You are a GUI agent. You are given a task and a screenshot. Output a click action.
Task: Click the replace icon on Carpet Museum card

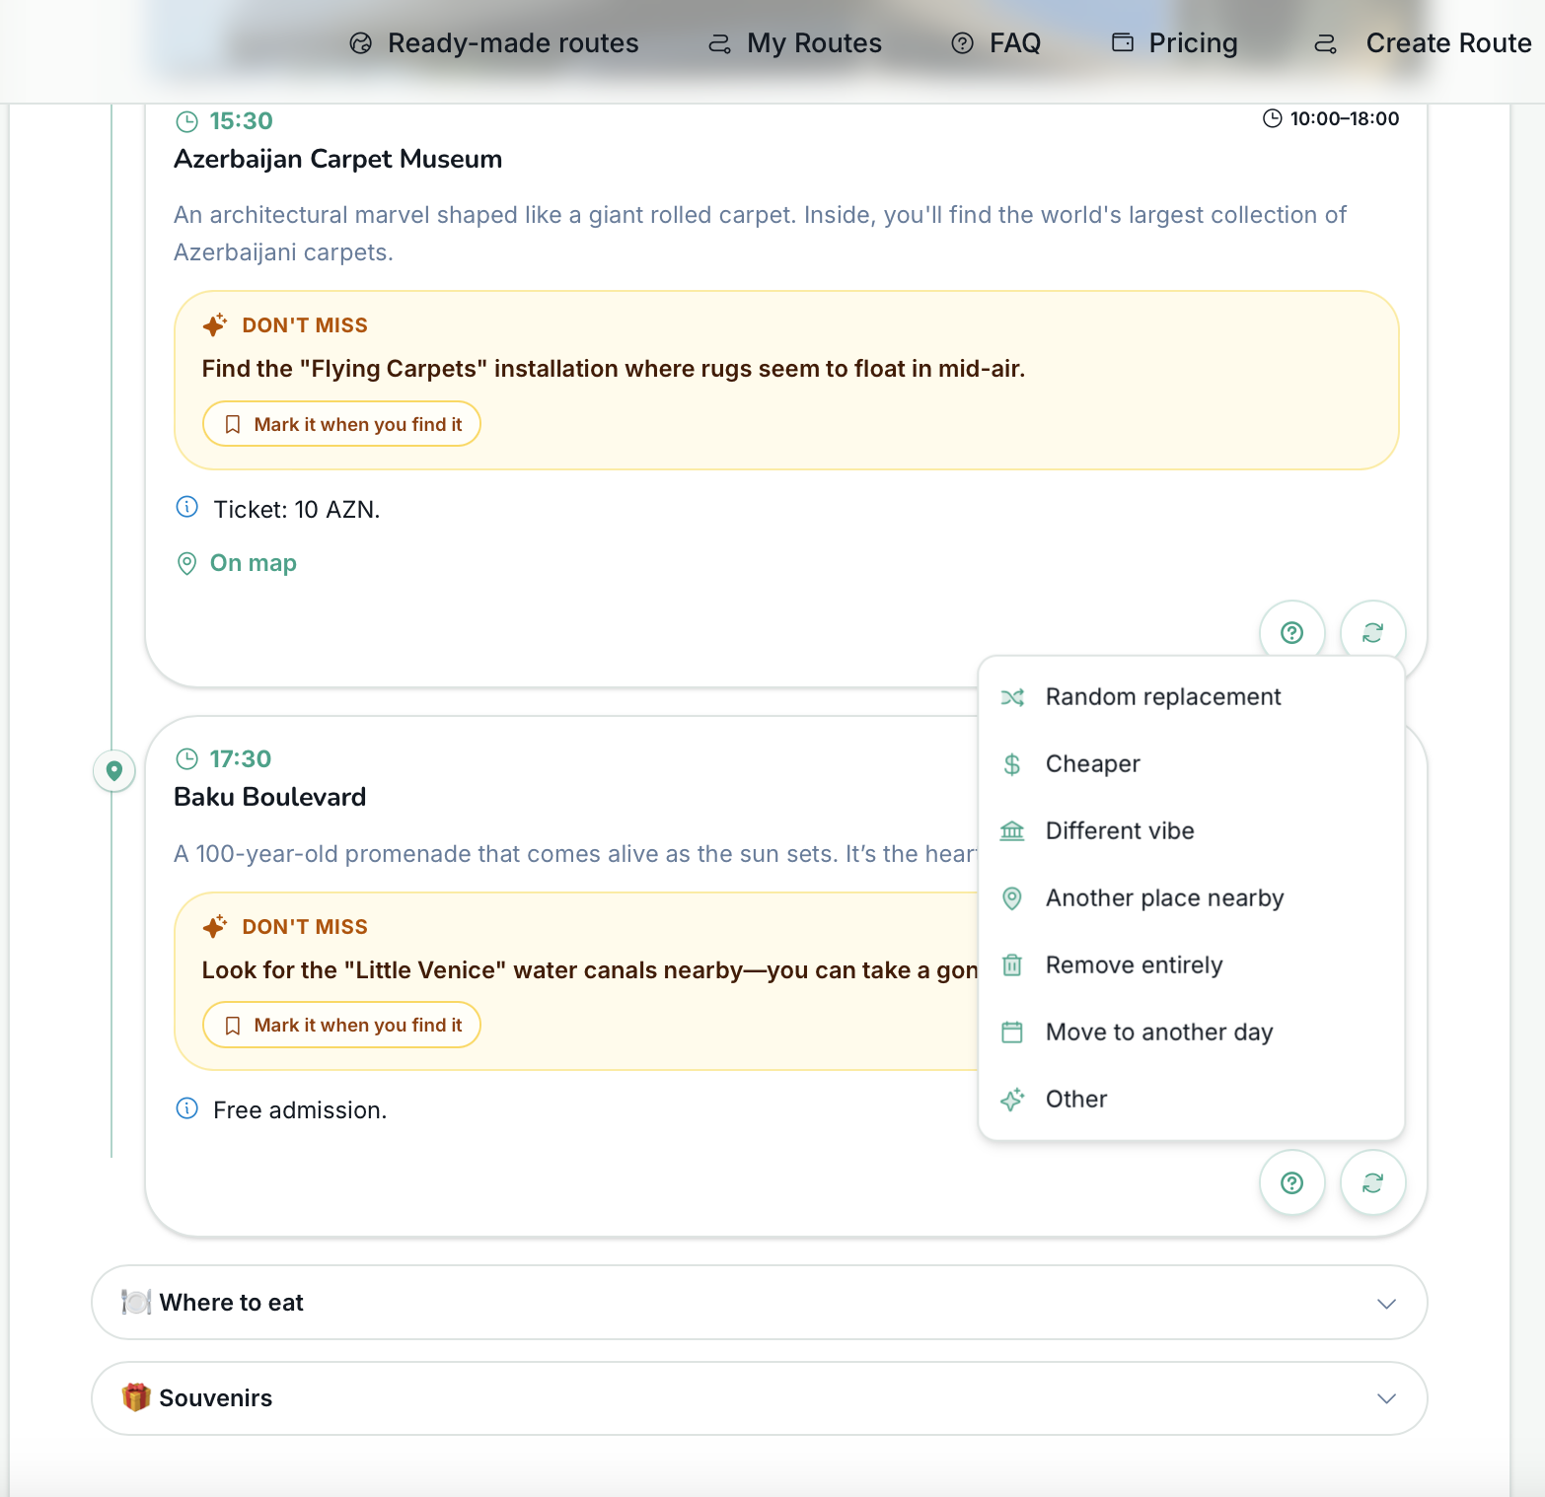tap(1372, 633)
